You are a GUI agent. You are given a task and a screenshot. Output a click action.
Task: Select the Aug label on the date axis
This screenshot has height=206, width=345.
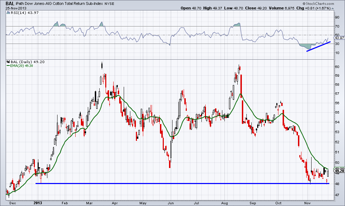tap(224, 202)
